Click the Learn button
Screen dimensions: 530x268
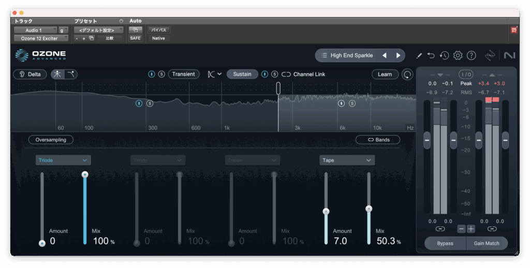tap(385, 74)
